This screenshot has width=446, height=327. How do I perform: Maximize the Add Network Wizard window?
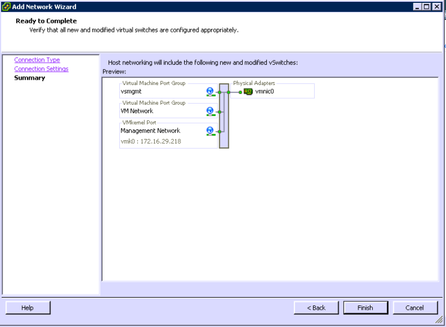point(427,7)
